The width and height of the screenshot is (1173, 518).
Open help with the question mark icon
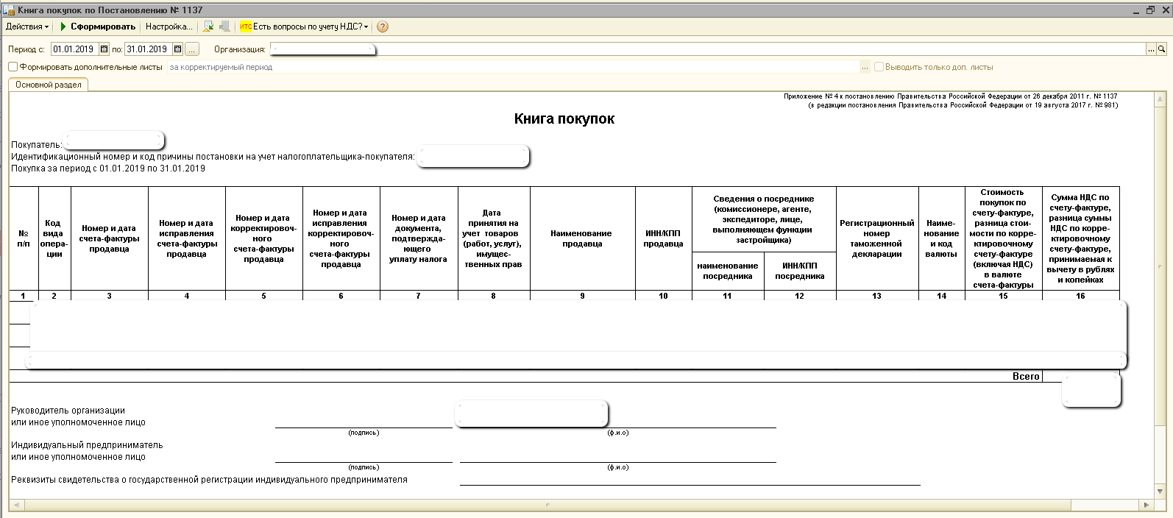pos(383,26)
